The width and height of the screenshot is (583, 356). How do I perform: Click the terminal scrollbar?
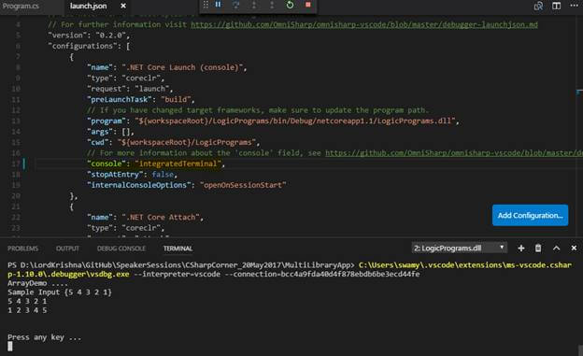580,349
